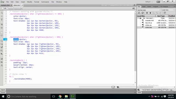
Task: Open the Search panel
Action: [x=3, y=90]
